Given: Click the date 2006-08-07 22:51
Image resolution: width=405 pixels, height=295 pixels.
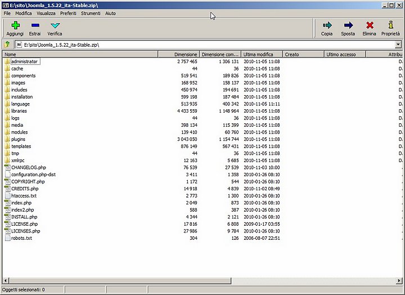Looking at the screenshot, I should click(262, 238).
